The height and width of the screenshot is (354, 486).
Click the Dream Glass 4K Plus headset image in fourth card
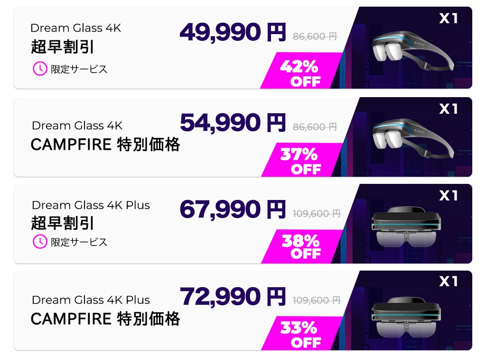(x=406, y=316)
